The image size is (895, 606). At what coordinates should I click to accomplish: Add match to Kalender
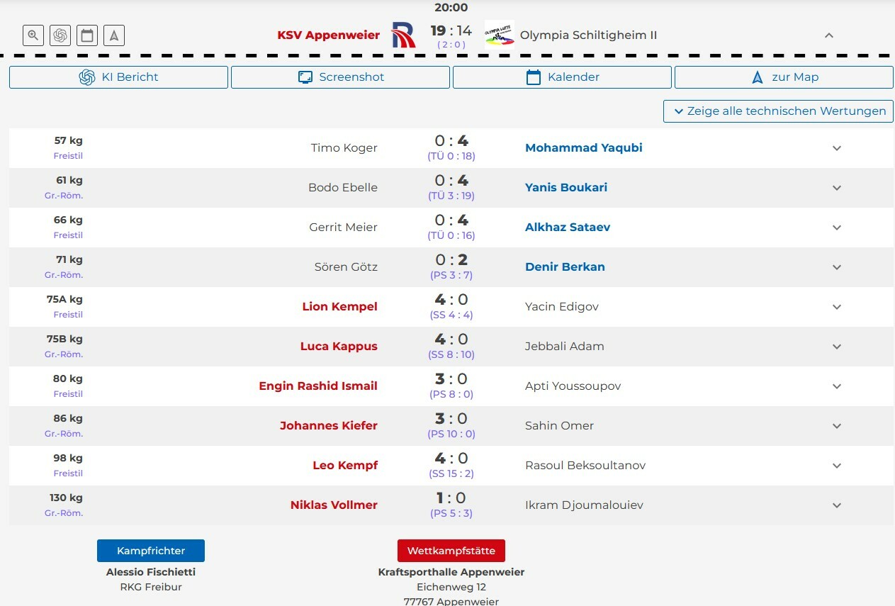pos(562,77)
